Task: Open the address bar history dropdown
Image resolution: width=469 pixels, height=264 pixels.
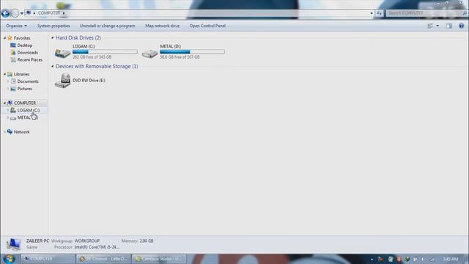Action: click(x=372, y=13)
